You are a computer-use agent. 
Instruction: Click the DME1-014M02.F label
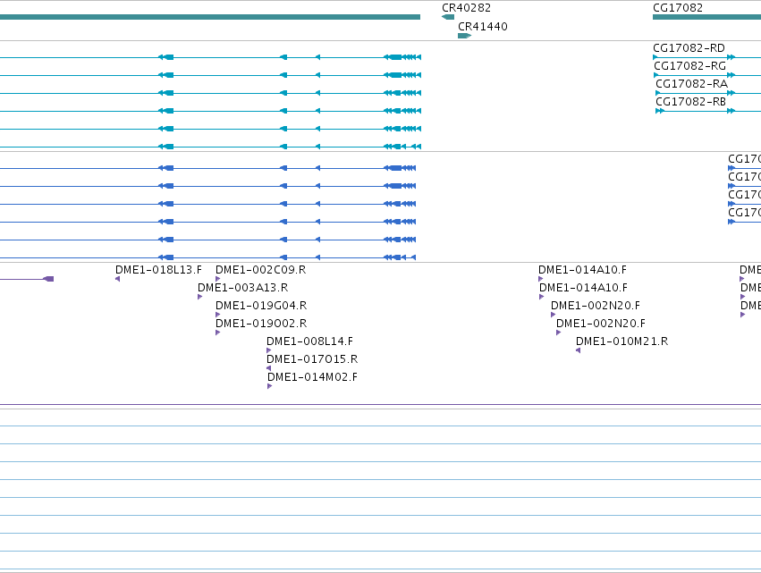(312, 377)
